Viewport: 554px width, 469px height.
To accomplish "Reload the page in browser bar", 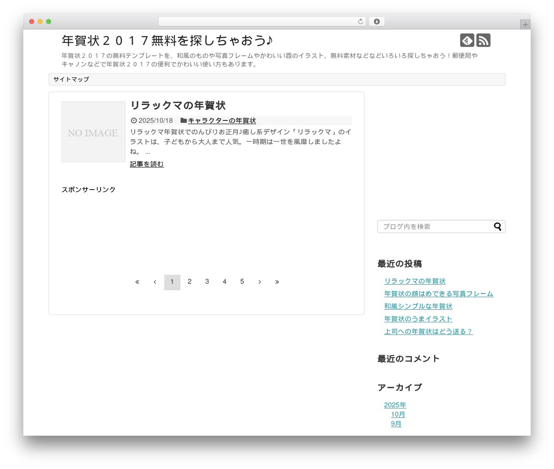I will (x=360, y=22).
